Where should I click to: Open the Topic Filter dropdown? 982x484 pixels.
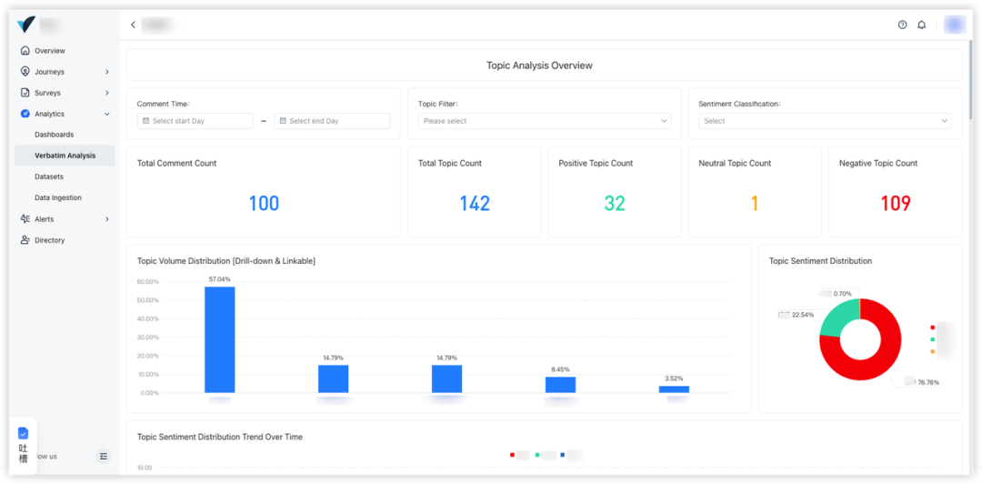click(x=544, y=121)
